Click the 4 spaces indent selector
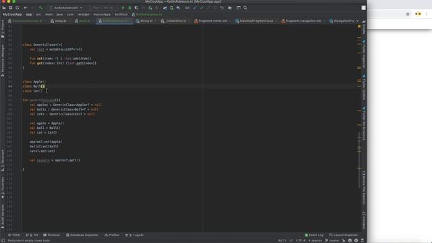 tap(315, 240)
